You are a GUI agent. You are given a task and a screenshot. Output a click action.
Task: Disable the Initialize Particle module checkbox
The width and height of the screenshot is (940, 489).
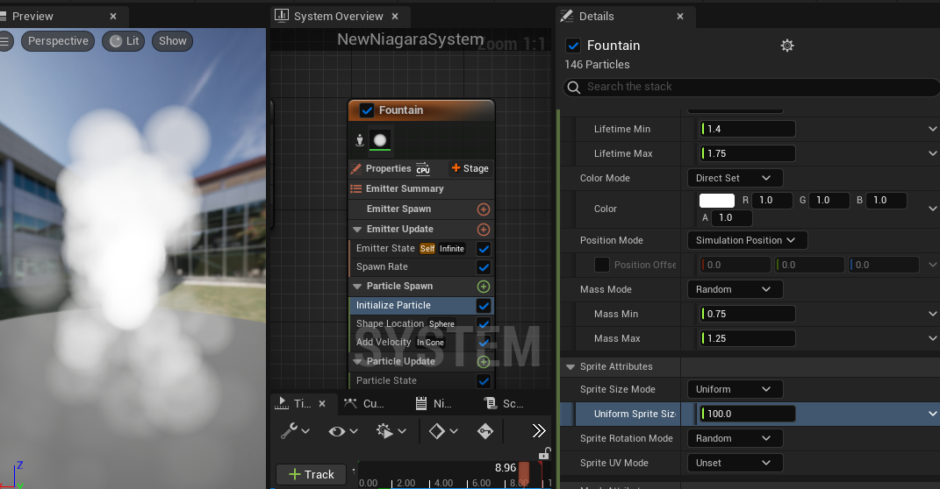484,306
